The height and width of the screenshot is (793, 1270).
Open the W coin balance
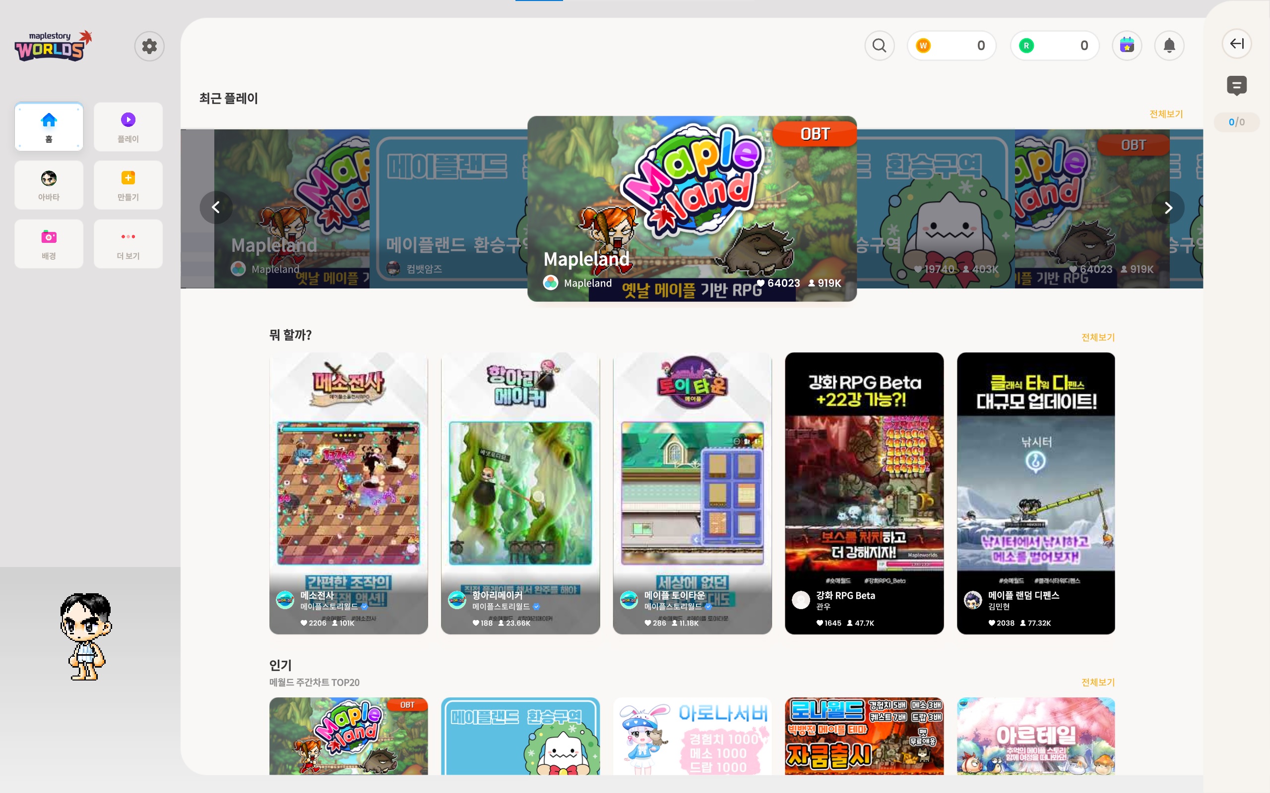pyautogui.click(x=952, y=46)
